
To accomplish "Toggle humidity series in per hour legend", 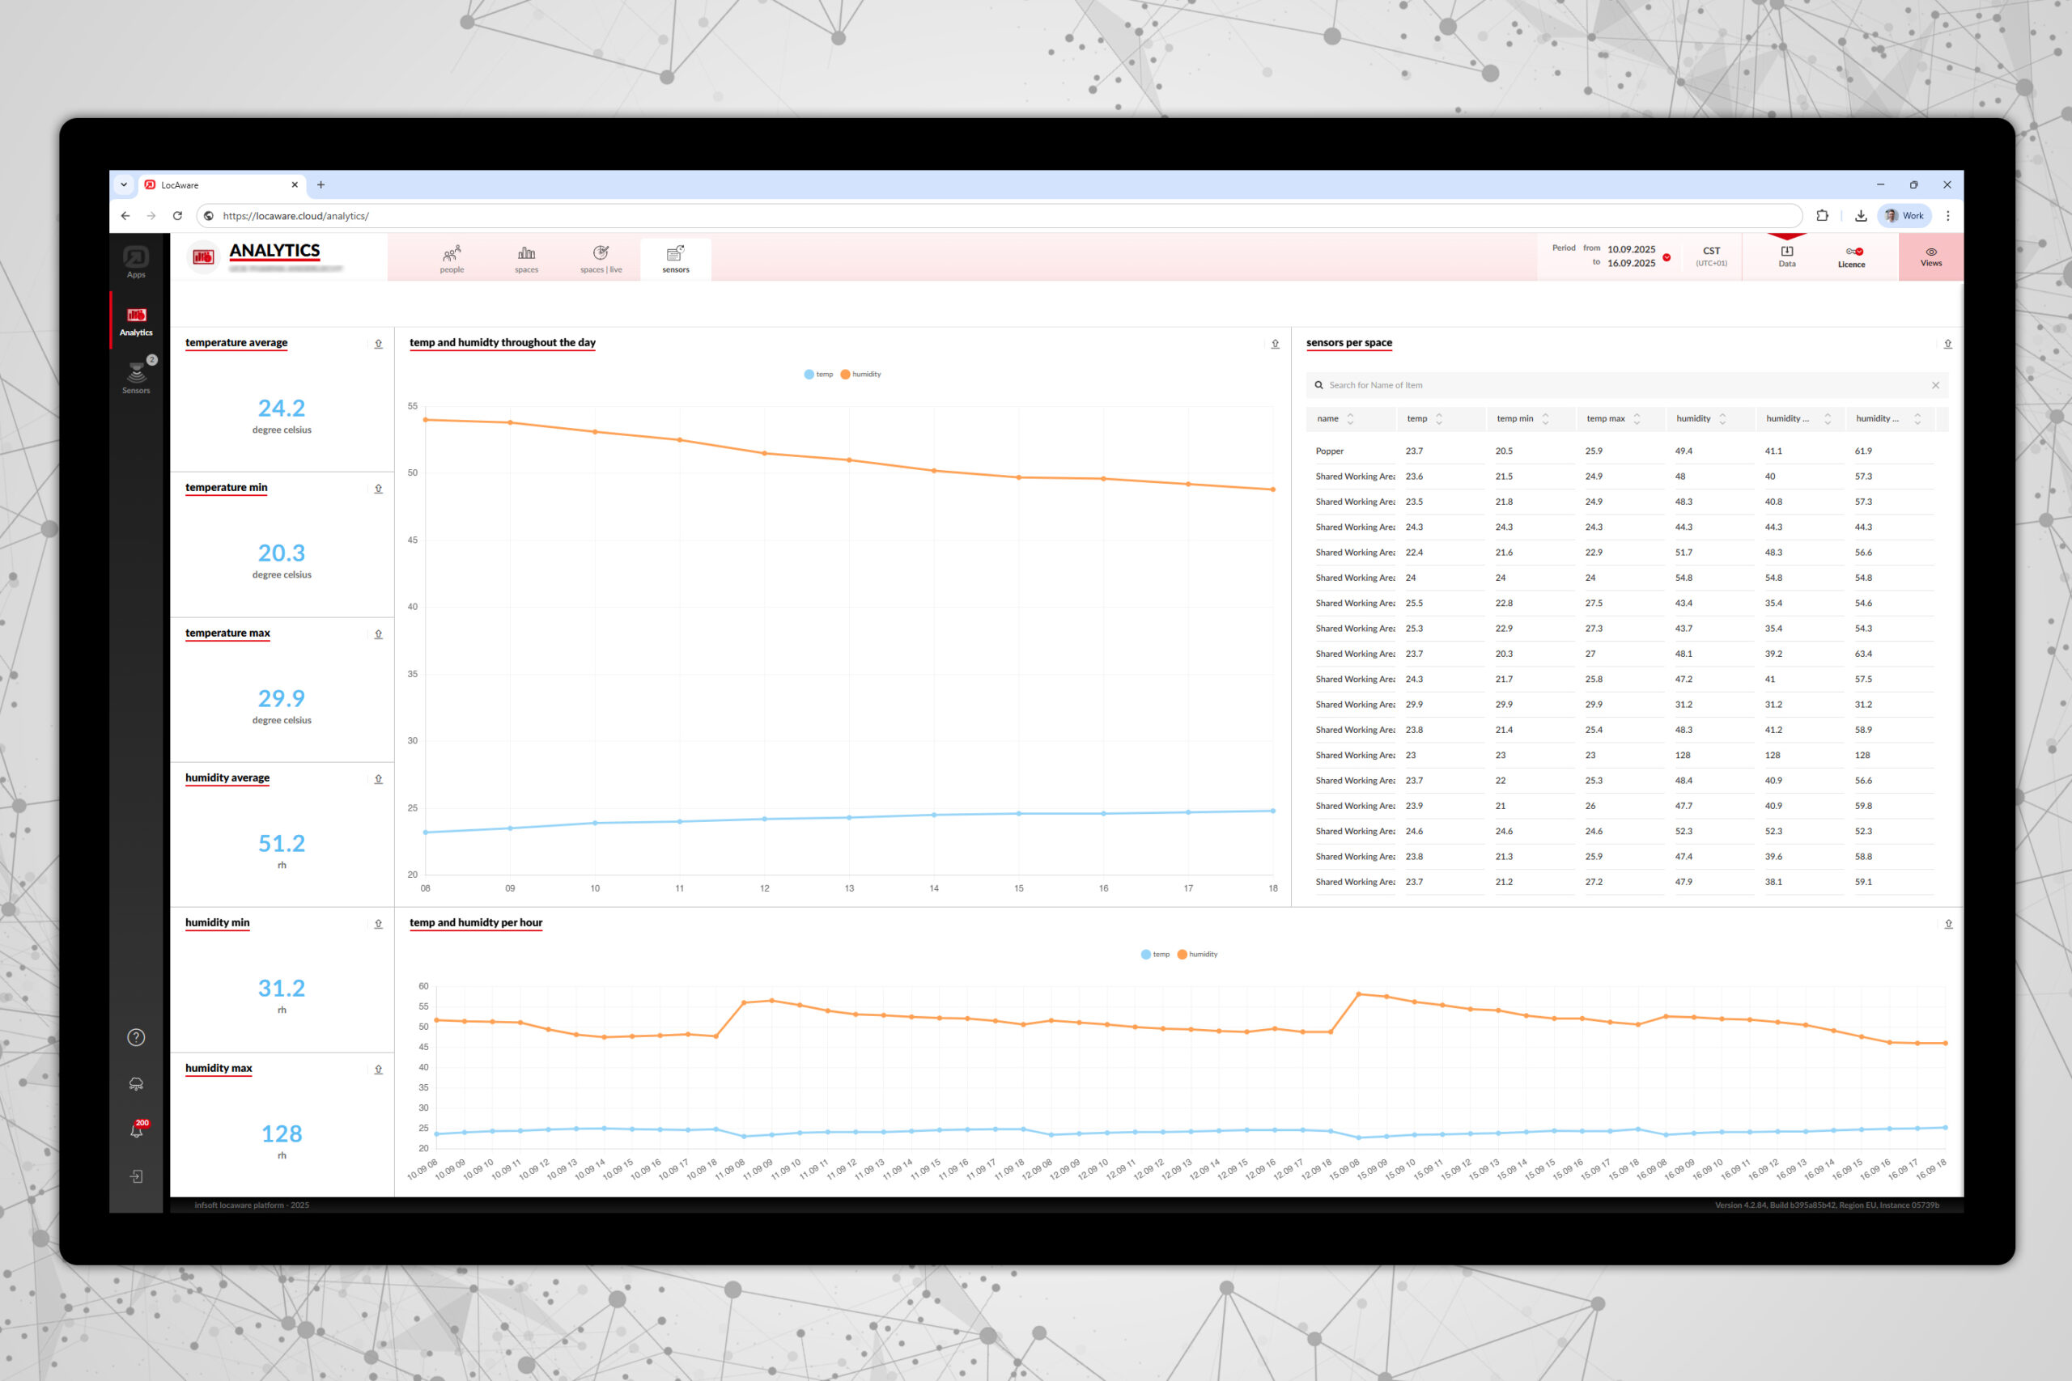I will tap(1197, 954).
